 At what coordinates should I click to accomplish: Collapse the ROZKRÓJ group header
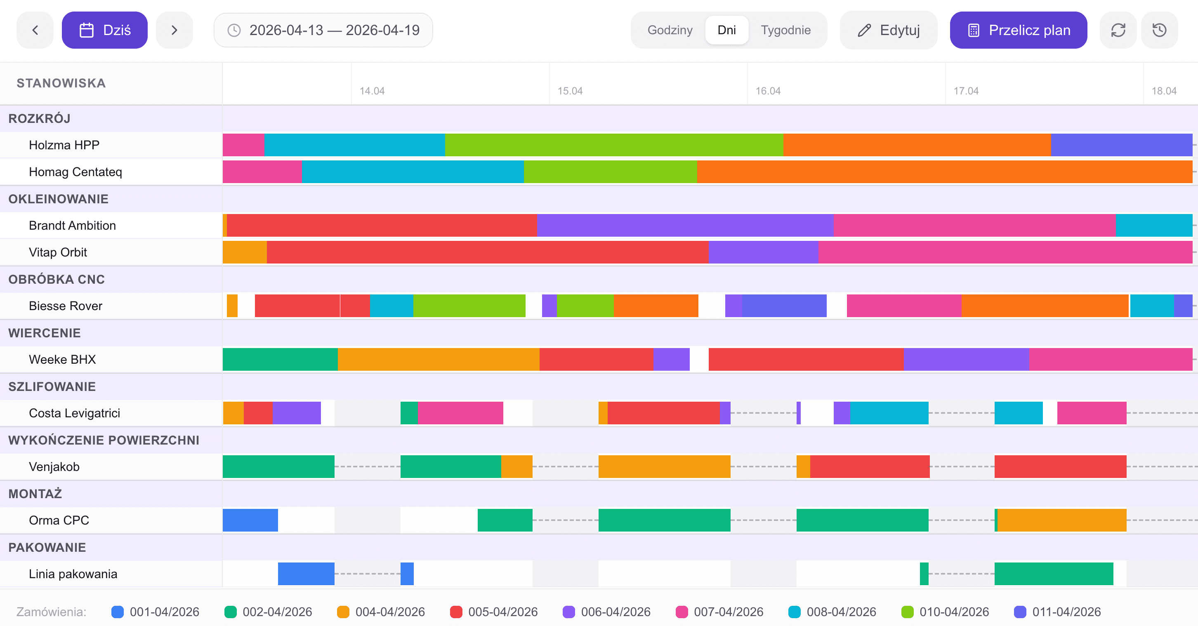pos(40,118)
